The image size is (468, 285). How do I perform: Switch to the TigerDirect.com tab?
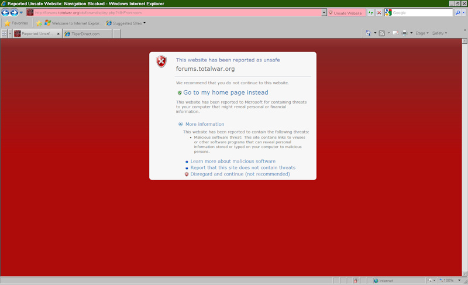[87, 34]
